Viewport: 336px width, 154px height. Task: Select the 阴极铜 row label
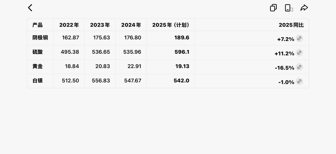click(x=40, y=38)
